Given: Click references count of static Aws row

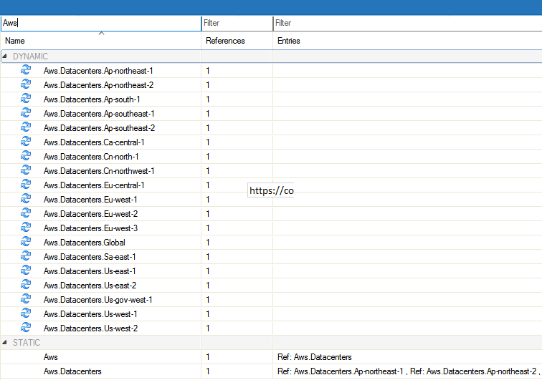Looking at the screenshot, I should click(208, 357).
